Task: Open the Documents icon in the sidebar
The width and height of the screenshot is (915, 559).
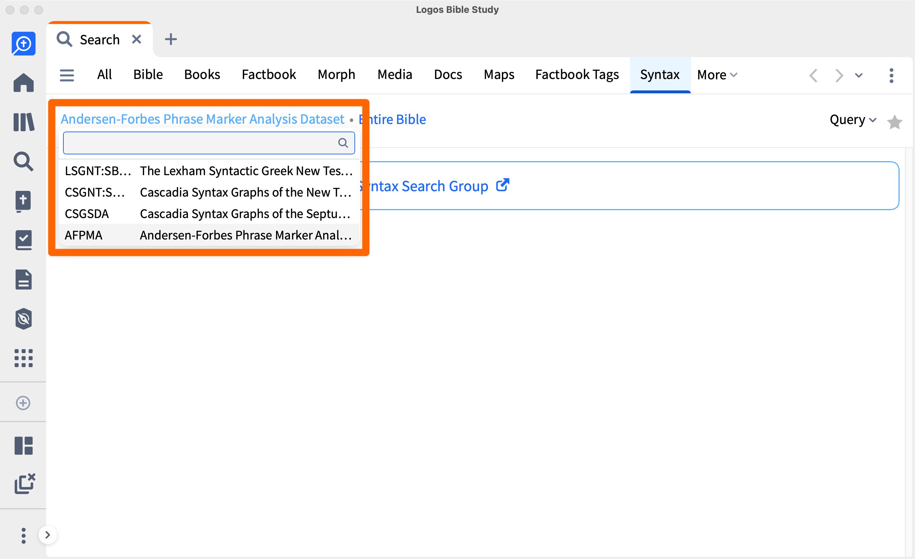Action: pos(23,279)
